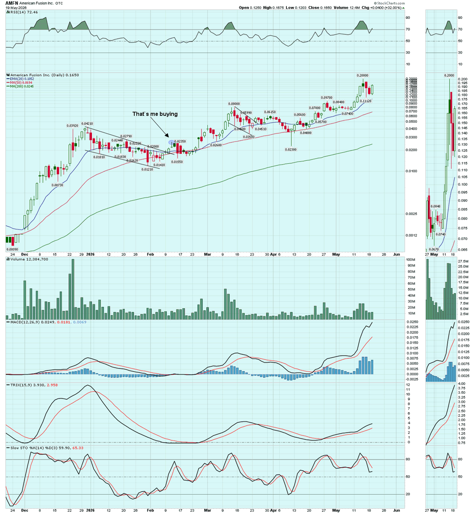Viewport: 475px width, 513px height.
Task: Click the 0.00730 price label
Action: [x=58, y=185]
